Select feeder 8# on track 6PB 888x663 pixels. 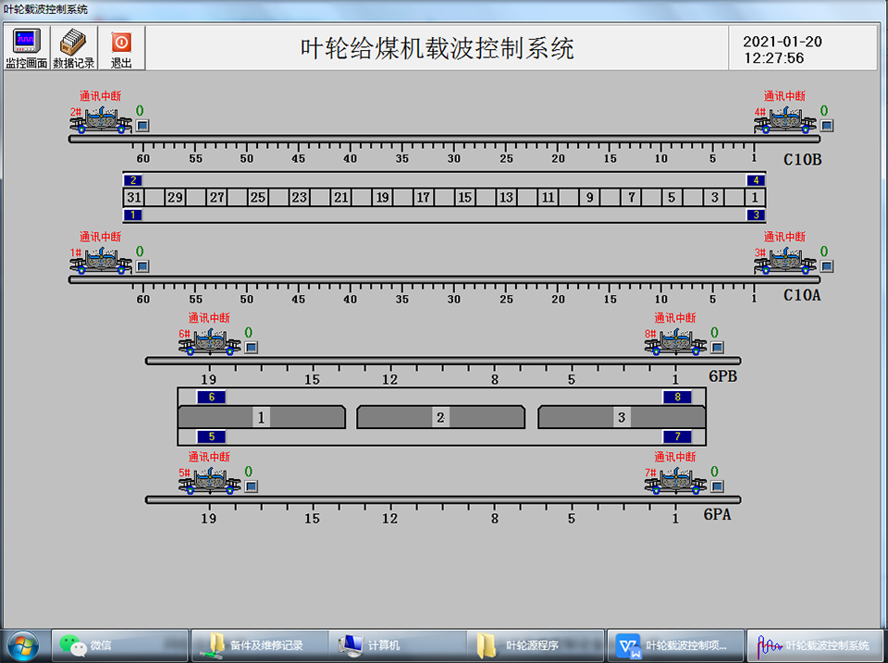(x=675, y=341)
